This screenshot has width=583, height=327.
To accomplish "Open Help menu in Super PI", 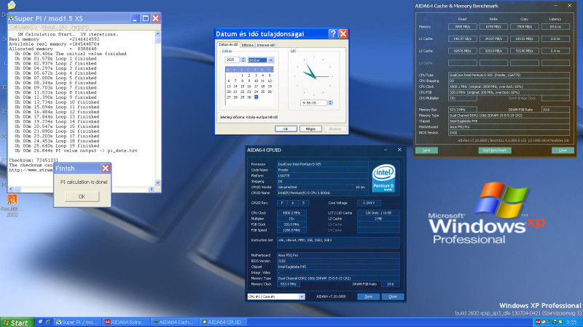I will pos(80,27).
